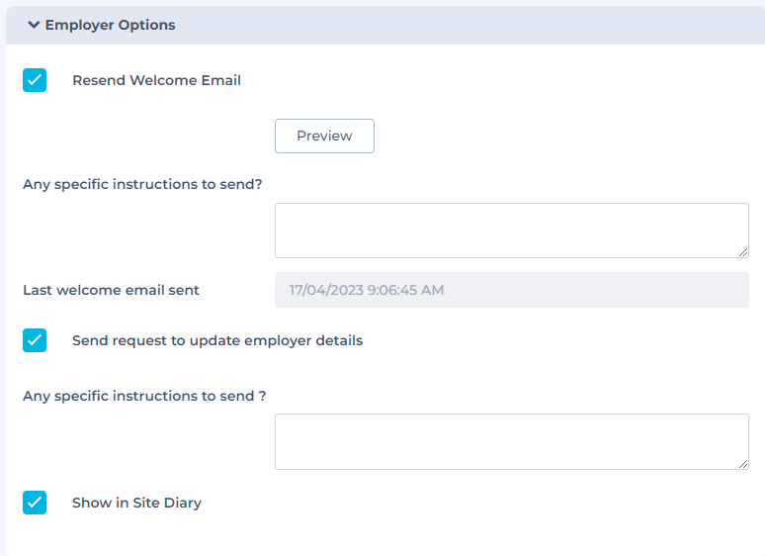
Task: Click the Last welcome email sent label
Action: click(111, 290)
